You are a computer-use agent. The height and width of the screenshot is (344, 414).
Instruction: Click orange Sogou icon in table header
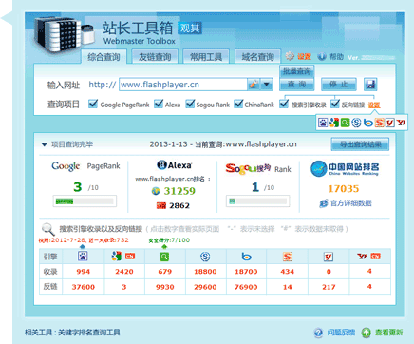point(288,257)
